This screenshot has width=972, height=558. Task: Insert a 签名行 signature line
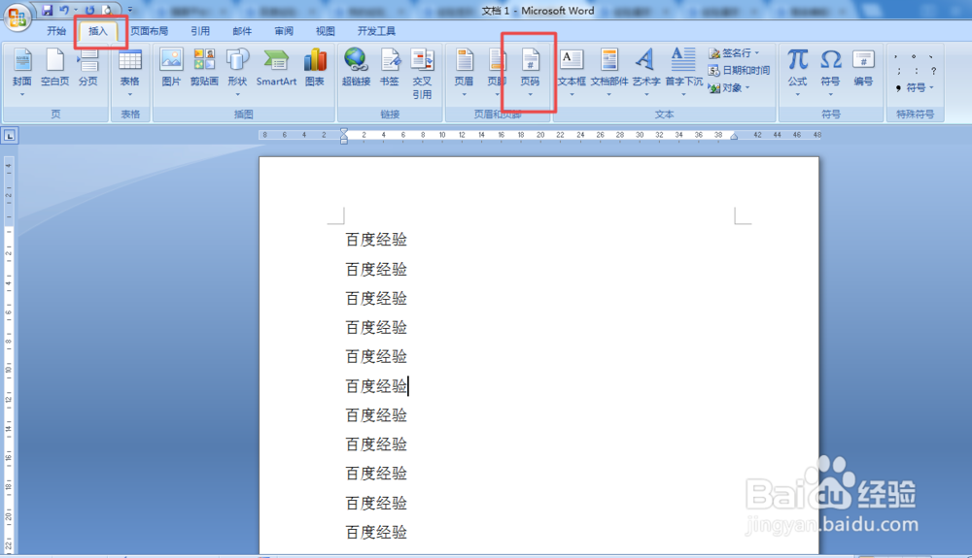734,53
